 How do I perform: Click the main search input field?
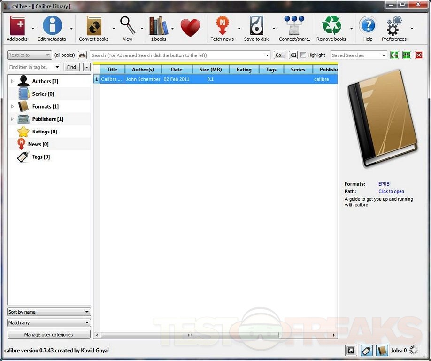(177, 55)
